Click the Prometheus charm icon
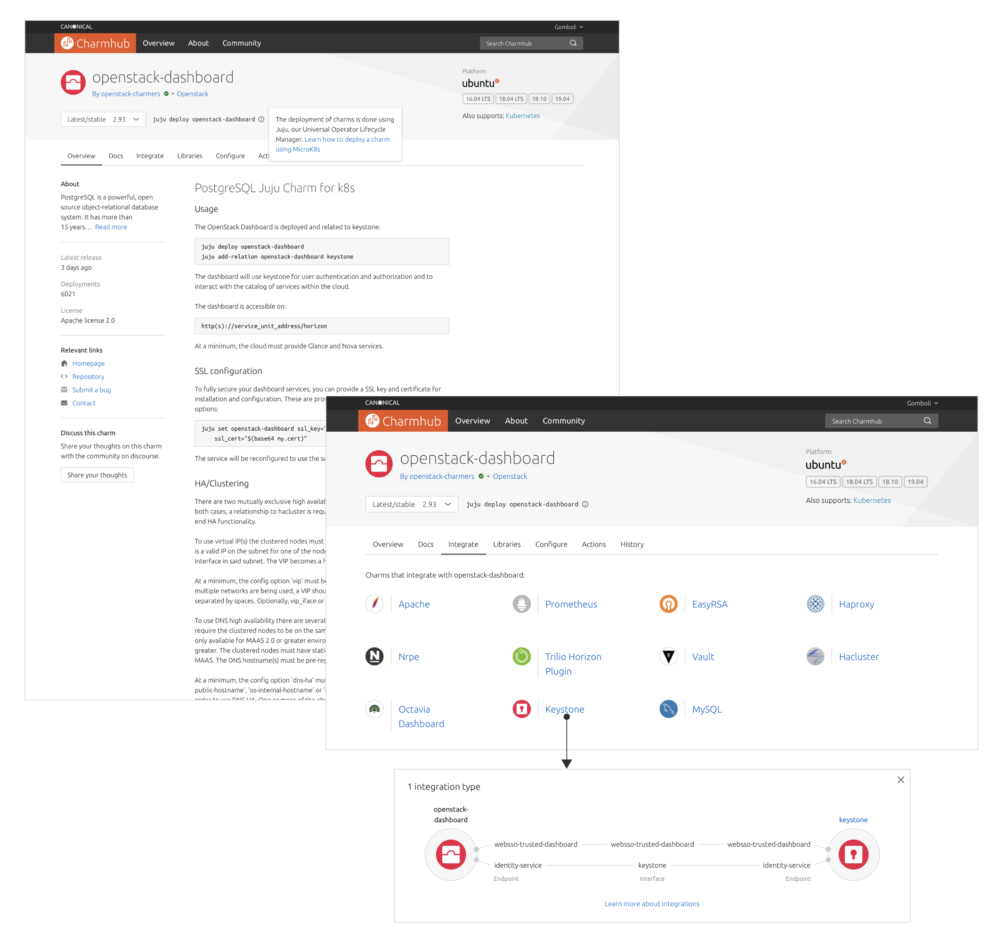This screenshot has height=948, width=1005. 522,604
